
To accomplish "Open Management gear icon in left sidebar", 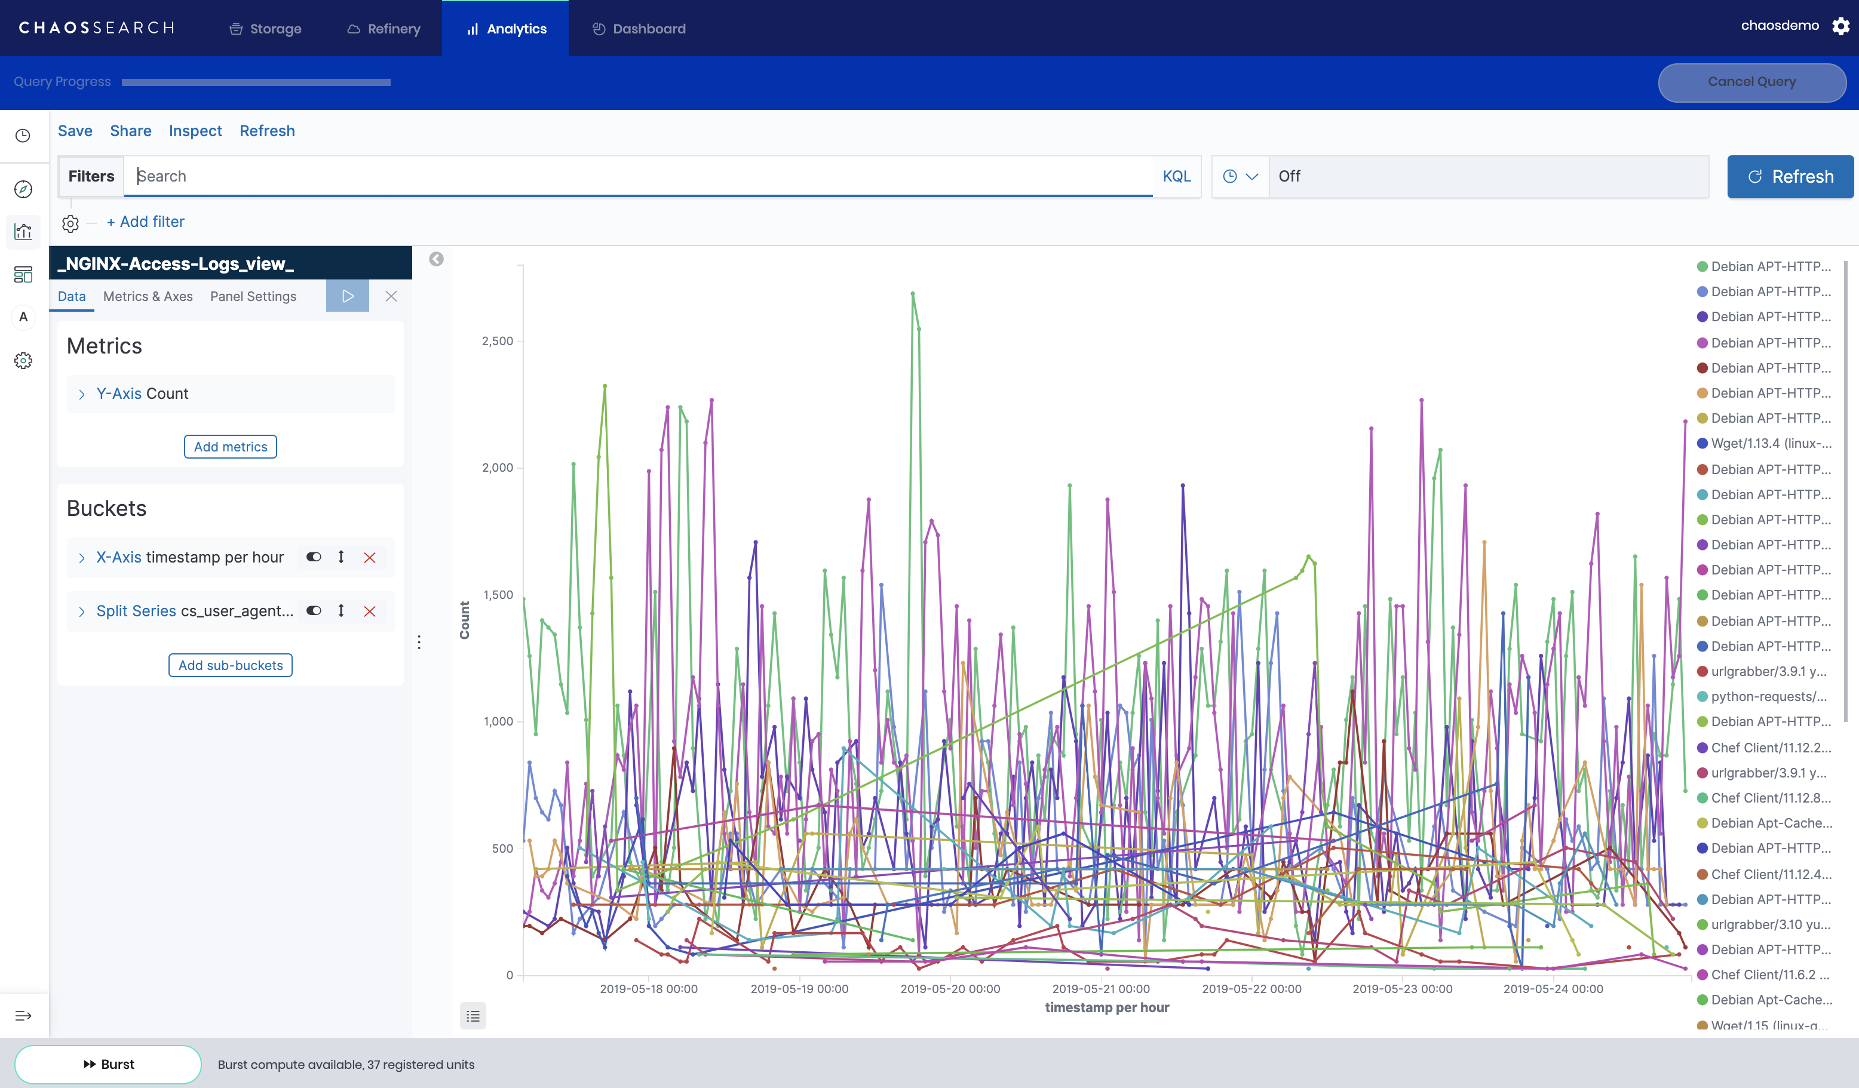I will [23, 361].
